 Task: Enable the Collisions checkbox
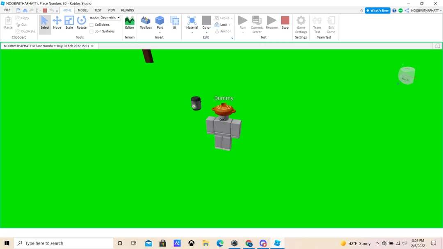click(x=91, y=25)
